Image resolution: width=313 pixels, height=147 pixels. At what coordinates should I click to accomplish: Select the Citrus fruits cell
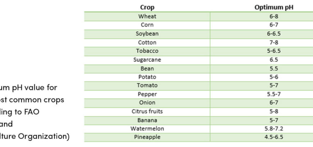coord(147,111)
